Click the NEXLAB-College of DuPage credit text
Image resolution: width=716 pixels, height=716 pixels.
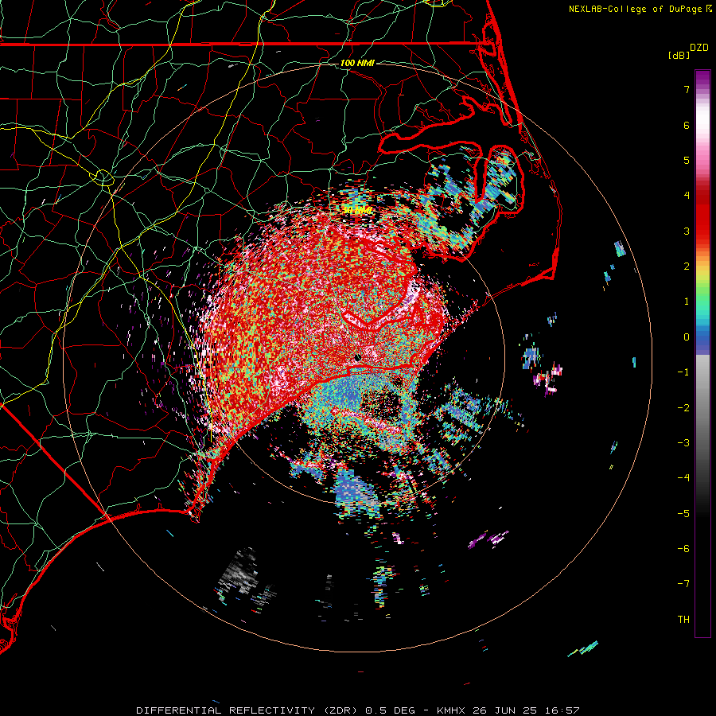coord(635,9)
